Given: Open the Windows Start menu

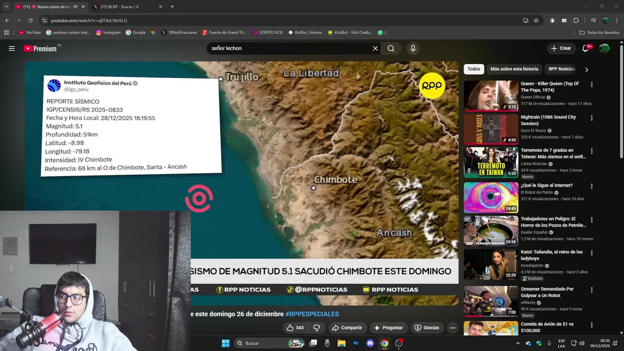Looking at the screenshot, I should (x=226, y=343).
